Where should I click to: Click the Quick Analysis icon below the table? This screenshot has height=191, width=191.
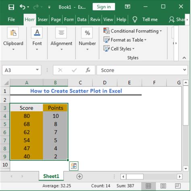(x=74, y=166)
